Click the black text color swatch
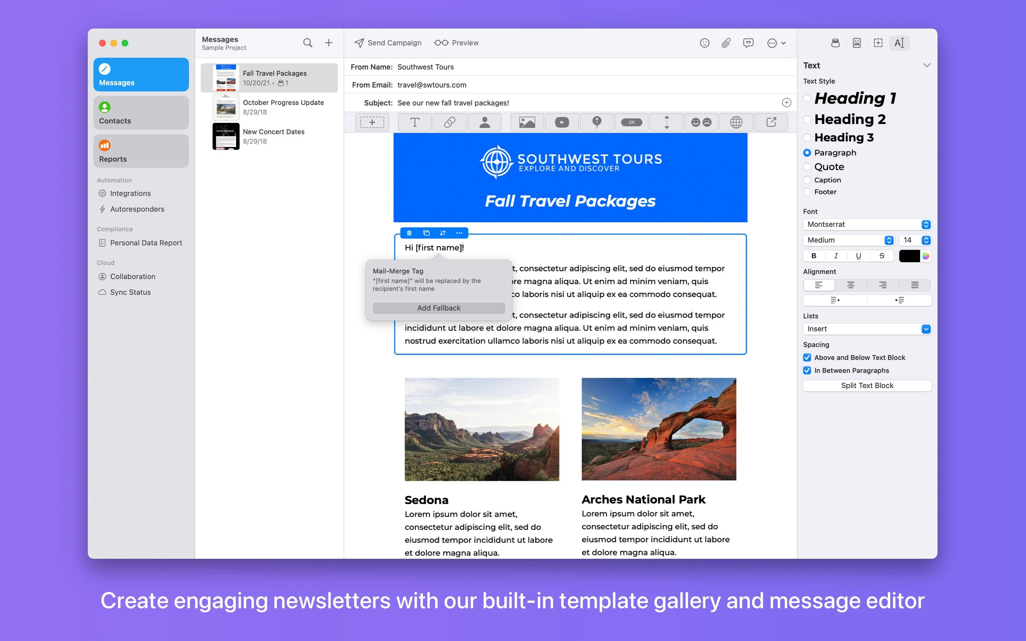 (909, 256)
